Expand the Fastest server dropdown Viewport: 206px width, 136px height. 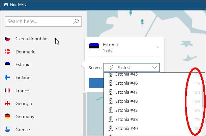click(x=132, y=67)
